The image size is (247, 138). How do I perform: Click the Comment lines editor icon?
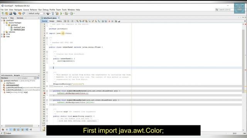(x=116, y=21)
